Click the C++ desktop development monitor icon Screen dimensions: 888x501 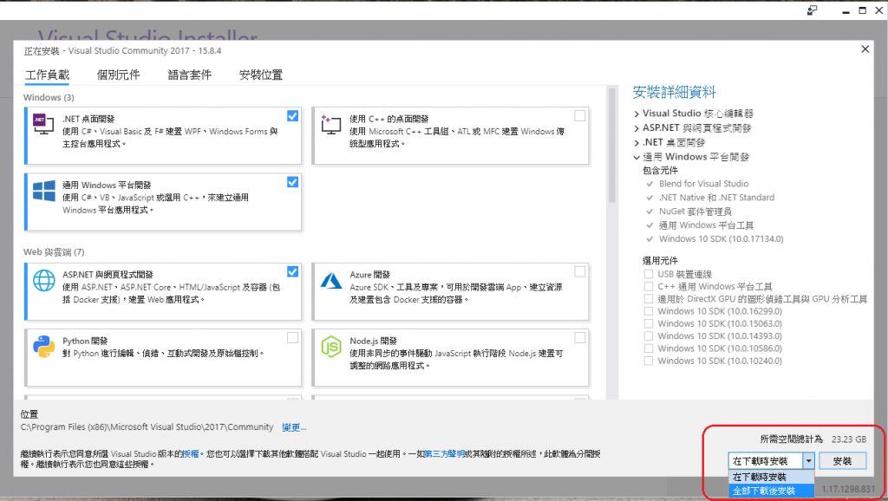tap(330, 124)
